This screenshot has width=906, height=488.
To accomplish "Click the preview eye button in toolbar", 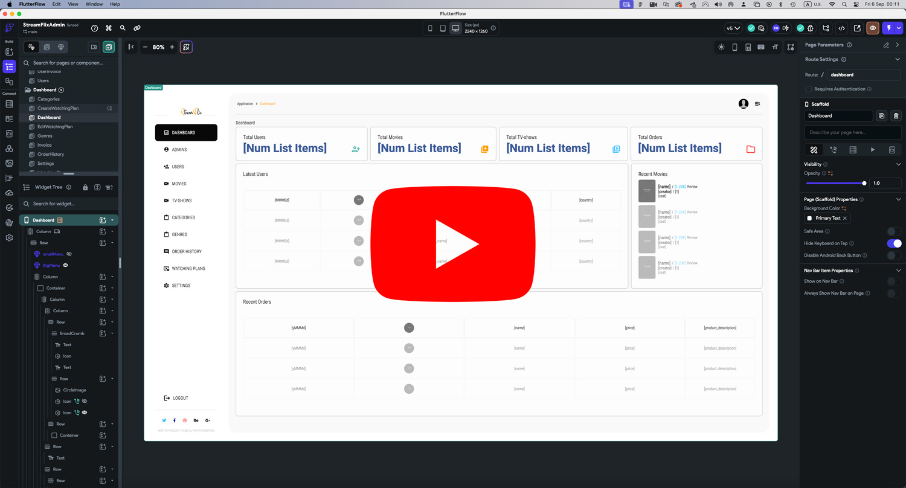I will (873, 28).
